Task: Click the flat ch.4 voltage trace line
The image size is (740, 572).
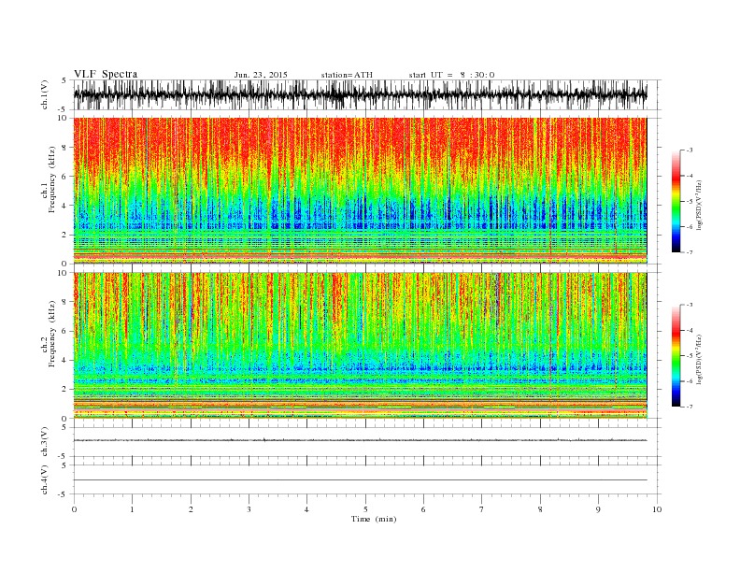Action: (x=360, y=480)
